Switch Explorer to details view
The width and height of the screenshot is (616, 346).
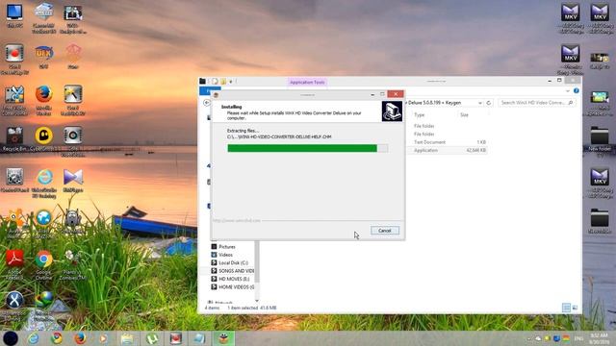tap(566, 308)
